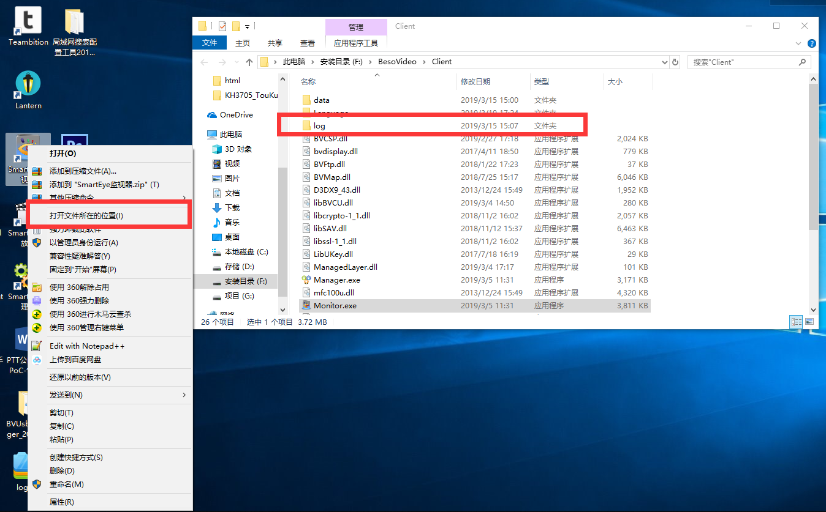
Task: Open the 查看 ribbon tab
Action: [x=308, y=43]
